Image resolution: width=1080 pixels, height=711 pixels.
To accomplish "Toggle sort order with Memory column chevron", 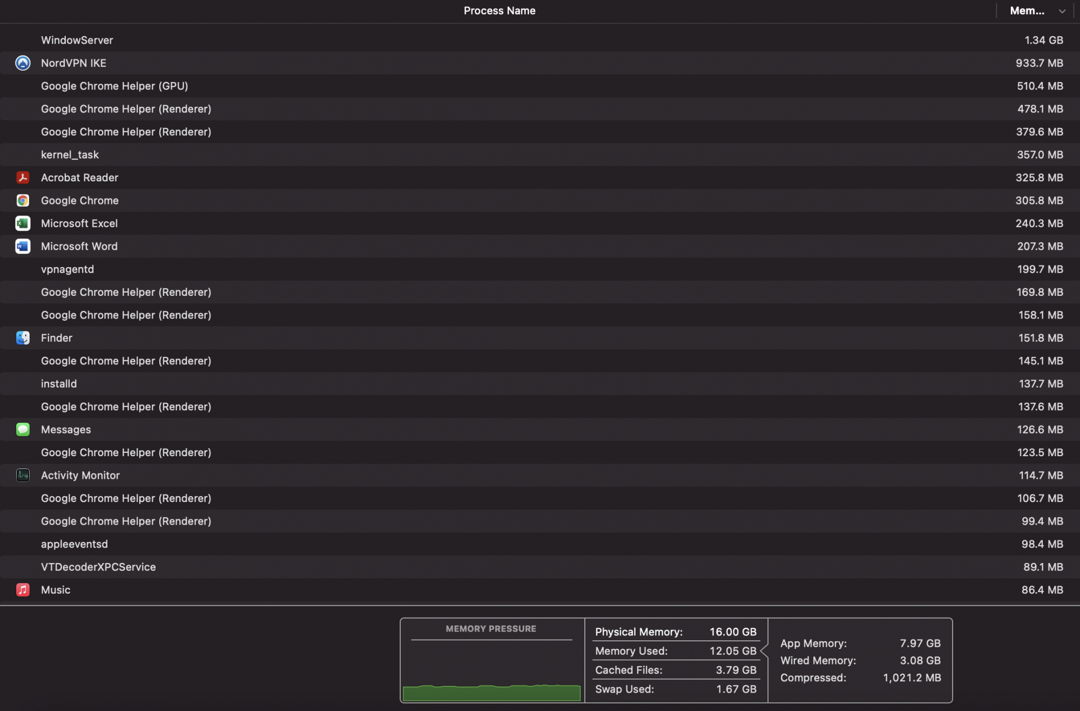I will click(1062, 11).
